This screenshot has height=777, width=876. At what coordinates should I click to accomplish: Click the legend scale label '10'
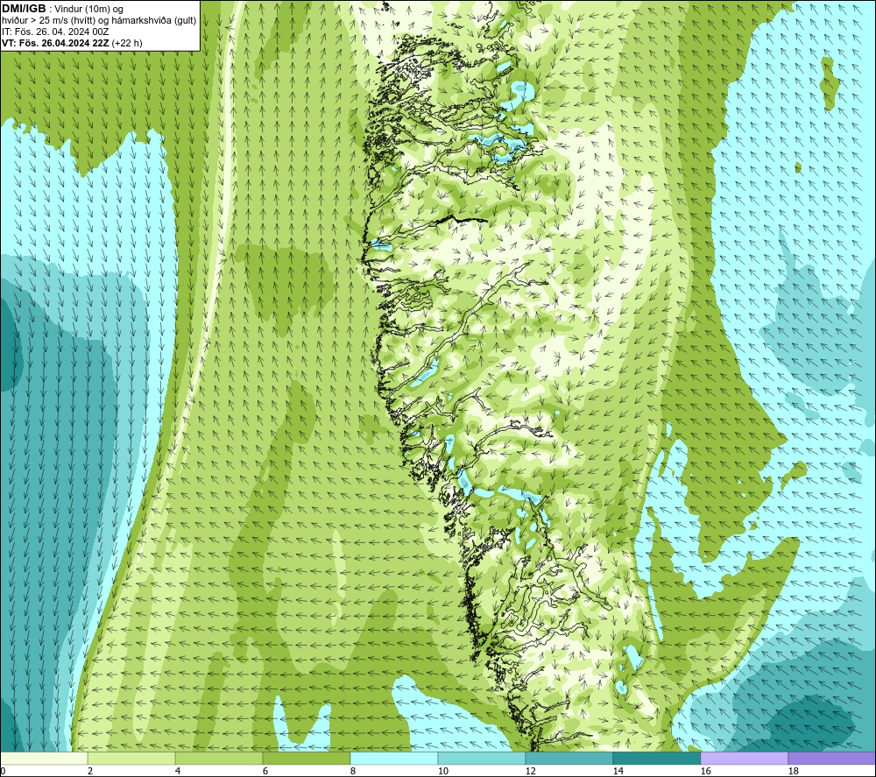click(443, 771)
